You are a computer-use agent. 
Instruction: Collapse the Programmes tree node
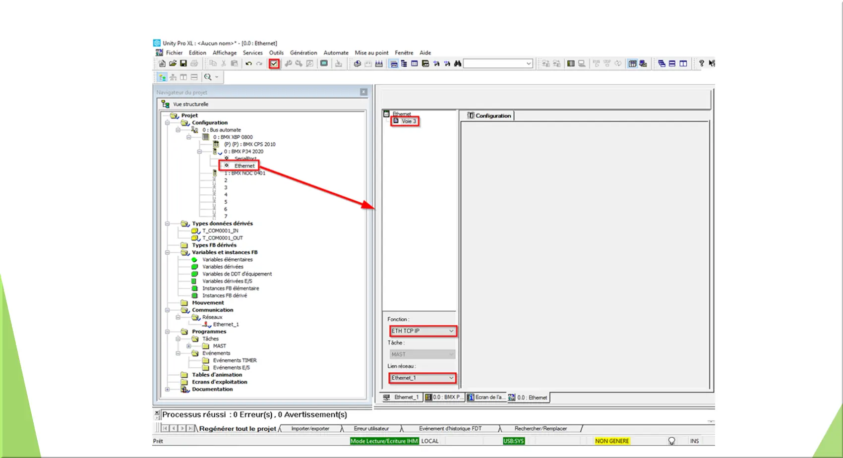pos(167,332)
